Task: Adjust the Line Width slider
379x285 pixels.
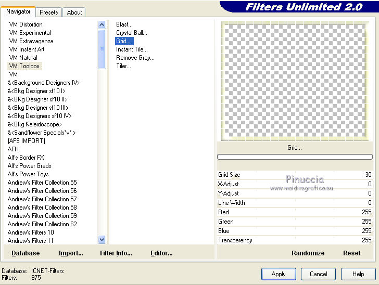Action: tap(295, 203)
